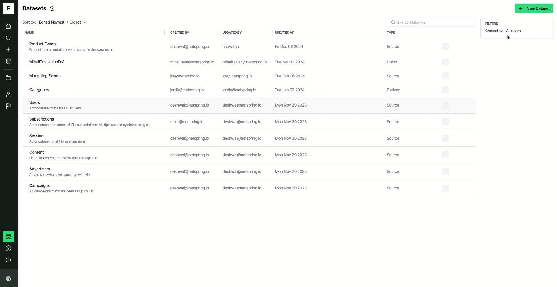
Task: Click the stacked logo icon at sidebar bottom
Action: 8,279
